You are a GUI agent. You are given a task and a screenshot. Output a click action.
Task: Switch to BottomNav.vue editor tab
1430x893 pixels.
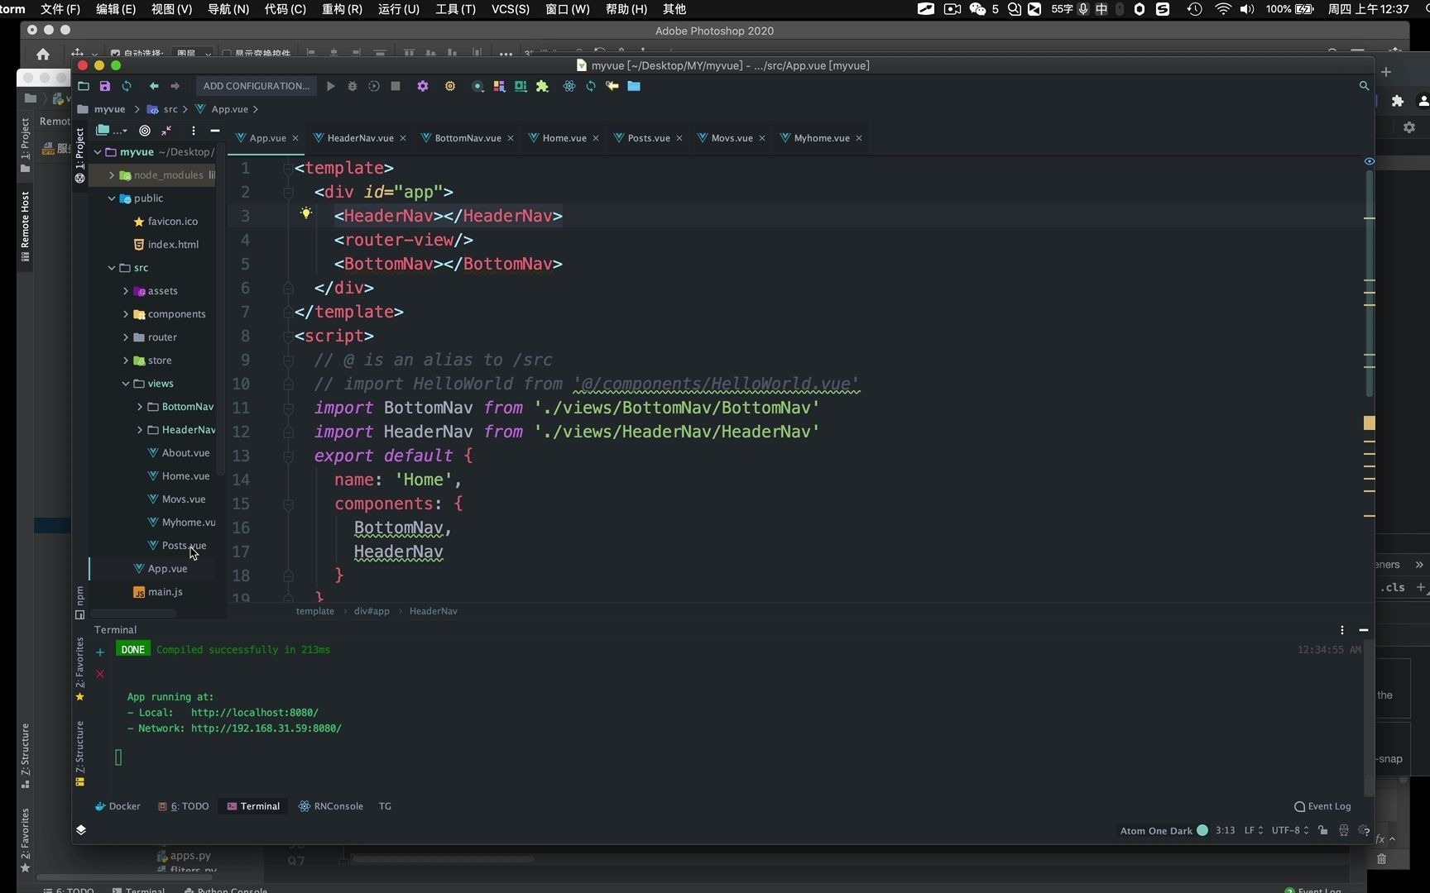[468, 138]
